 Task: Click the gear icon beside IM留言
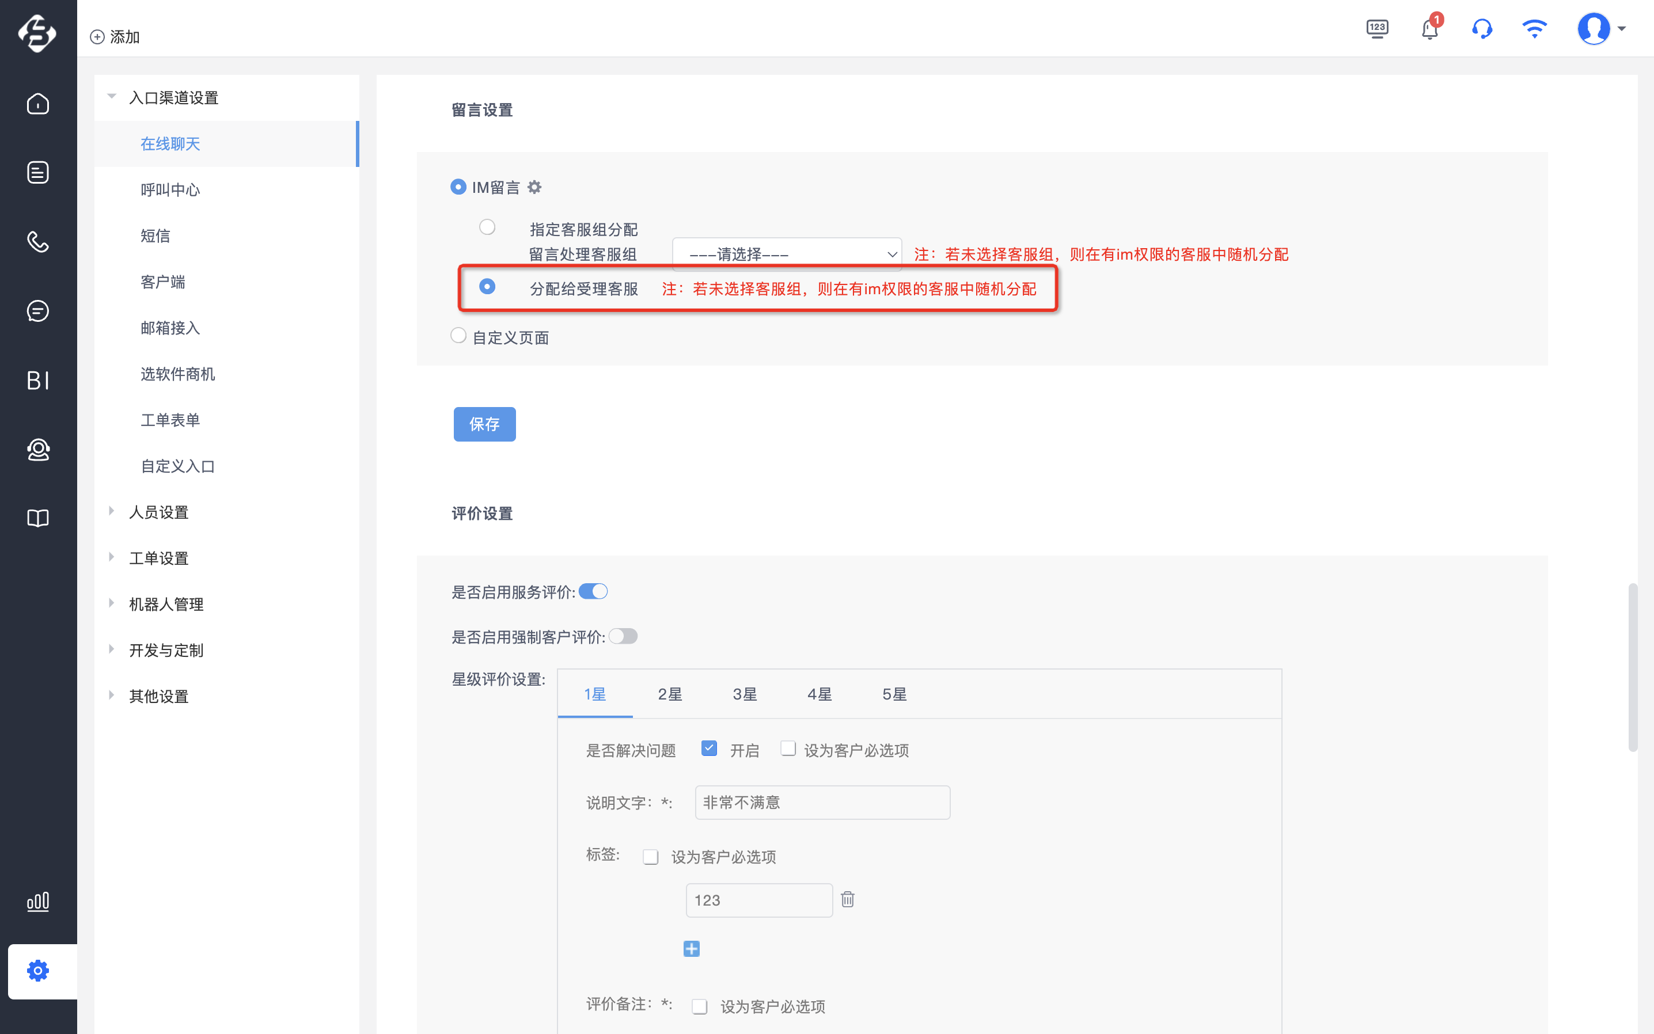534,187
